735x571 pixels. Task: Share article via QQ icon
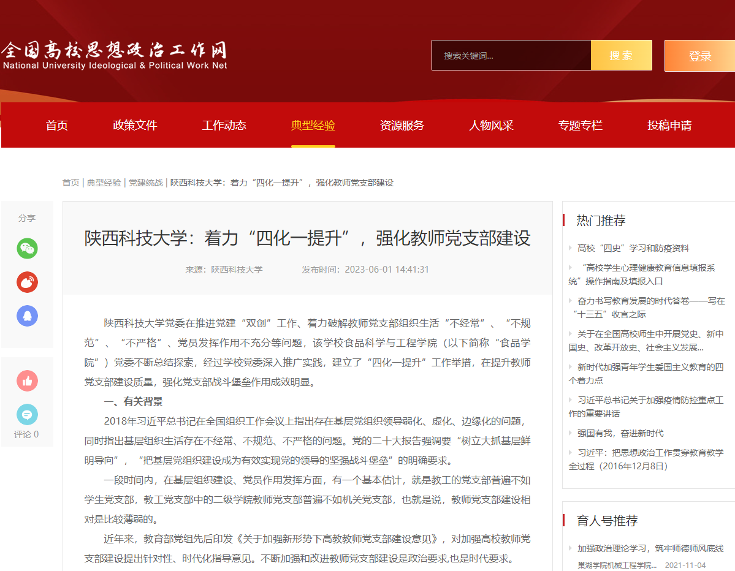(27, 316)
